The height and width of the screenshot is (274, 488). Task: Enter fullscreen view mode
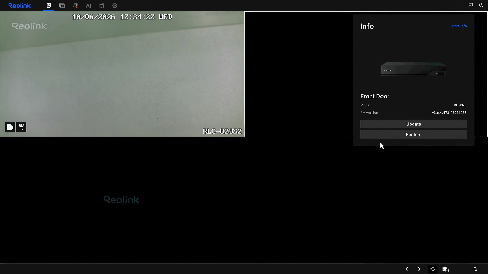tap(475, 269)
